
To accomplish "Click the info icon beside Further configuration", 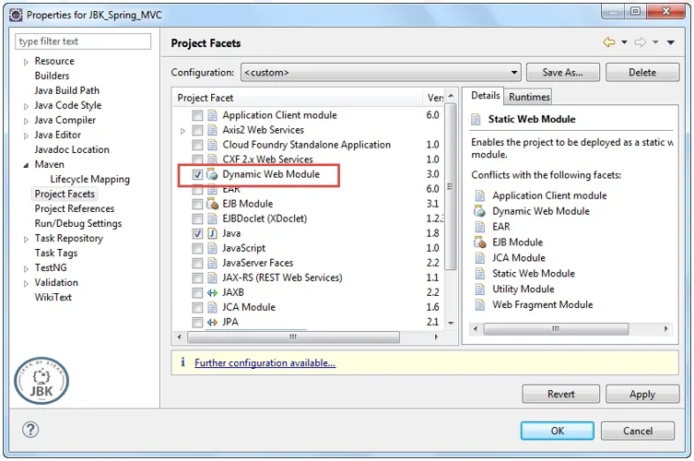I will (x=182, y=362).
